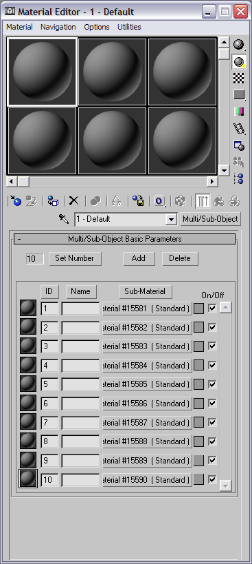
Task: Open the Navigation menu
Action: click(x=58, y=27)
